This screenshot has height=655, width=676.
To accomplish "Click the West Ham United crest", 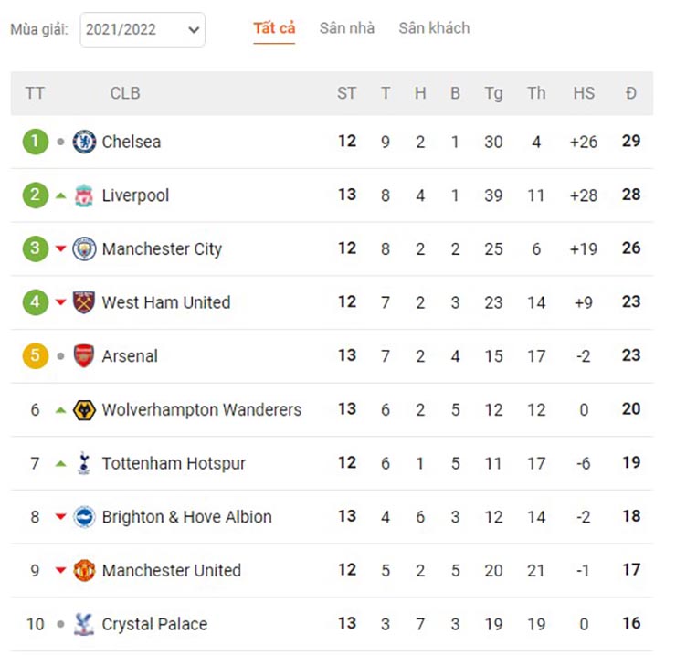I will pyautogui.click(x=84, y=302).
